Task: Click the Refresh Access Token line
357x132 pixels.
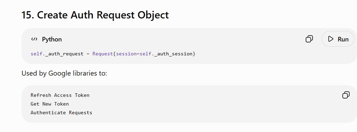Action: pyautogui.click(x=60, y=95)
